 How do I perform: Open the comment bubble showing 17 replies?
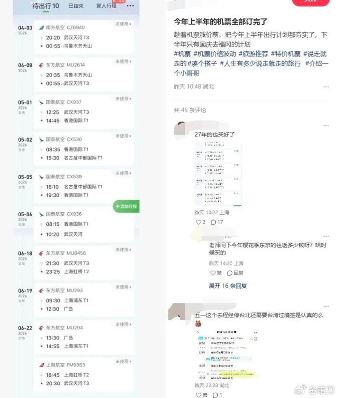tap(213, 222)
